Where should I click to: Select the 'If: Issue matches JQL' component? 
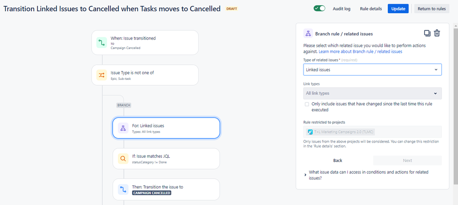pyautogui.click(x=166, y=159)
